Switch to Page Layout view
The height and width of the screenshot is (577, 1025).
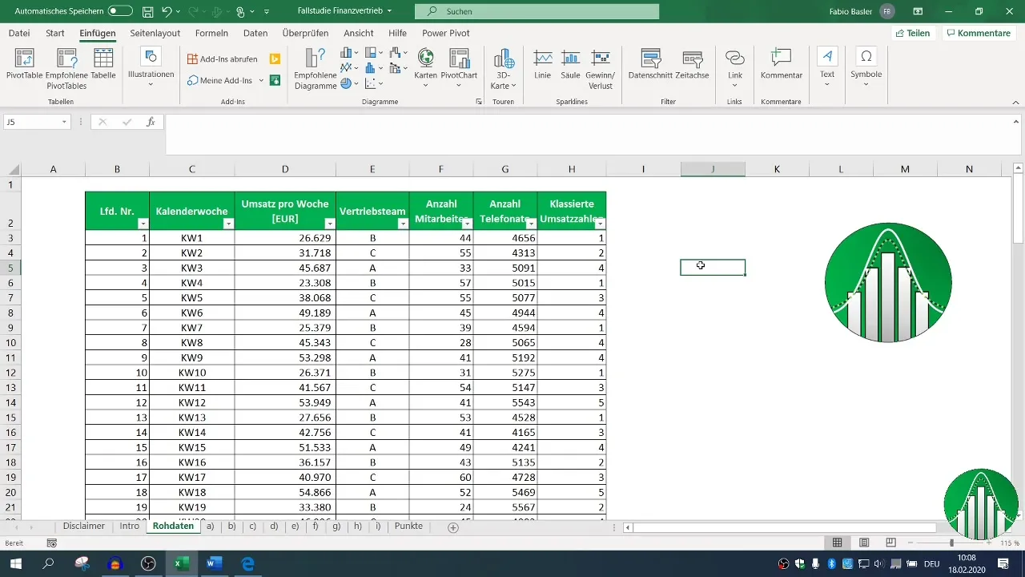(x=864, y=543)
